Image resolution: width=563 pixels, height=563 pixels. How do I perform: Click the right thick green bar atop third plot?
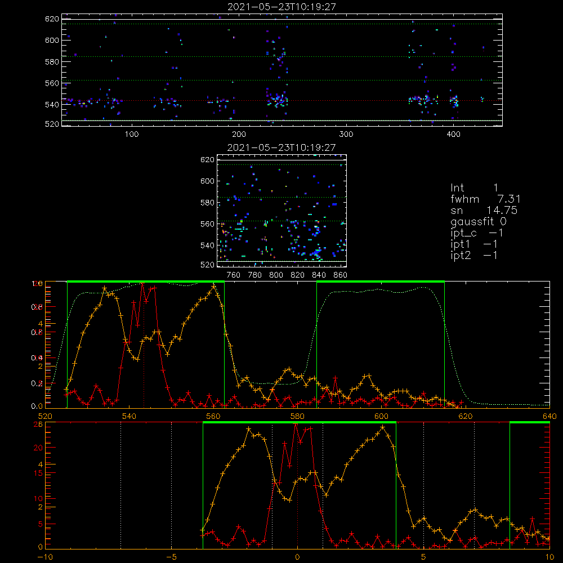coord(381,281)
